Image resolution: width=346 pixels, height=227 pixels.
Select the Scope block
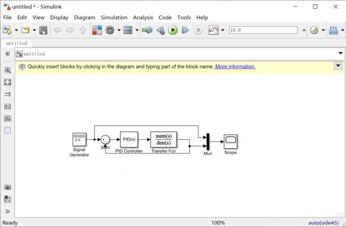coord(230,142)
